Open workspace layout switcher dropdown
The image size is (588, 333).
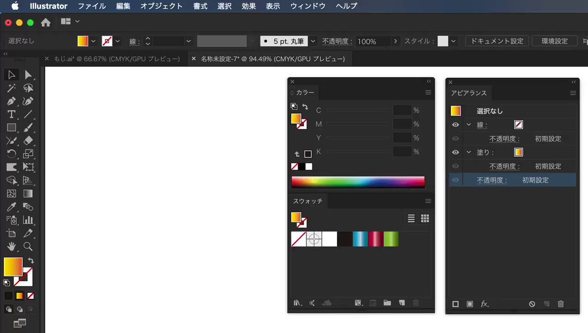click(70, 21)
